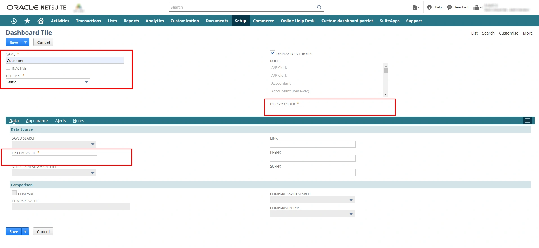Open the Recent Records history icon

click(x=14, y=21)
